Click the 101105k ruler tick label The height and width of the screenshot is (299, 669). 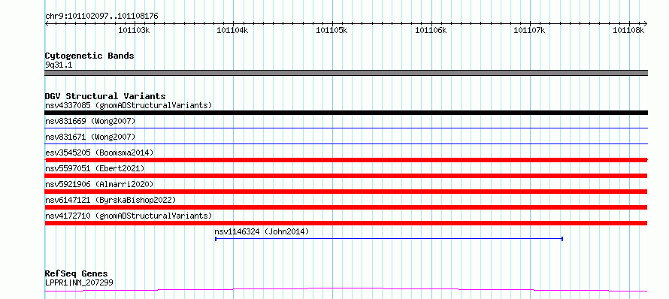(x=331, y=30)
